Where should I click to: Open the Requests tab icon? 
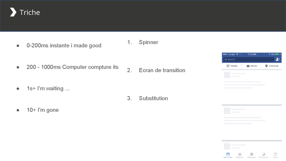[240, 154]
